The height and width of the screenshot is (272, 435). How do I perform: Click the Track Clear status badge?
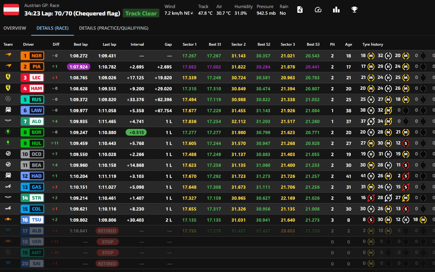141,13
